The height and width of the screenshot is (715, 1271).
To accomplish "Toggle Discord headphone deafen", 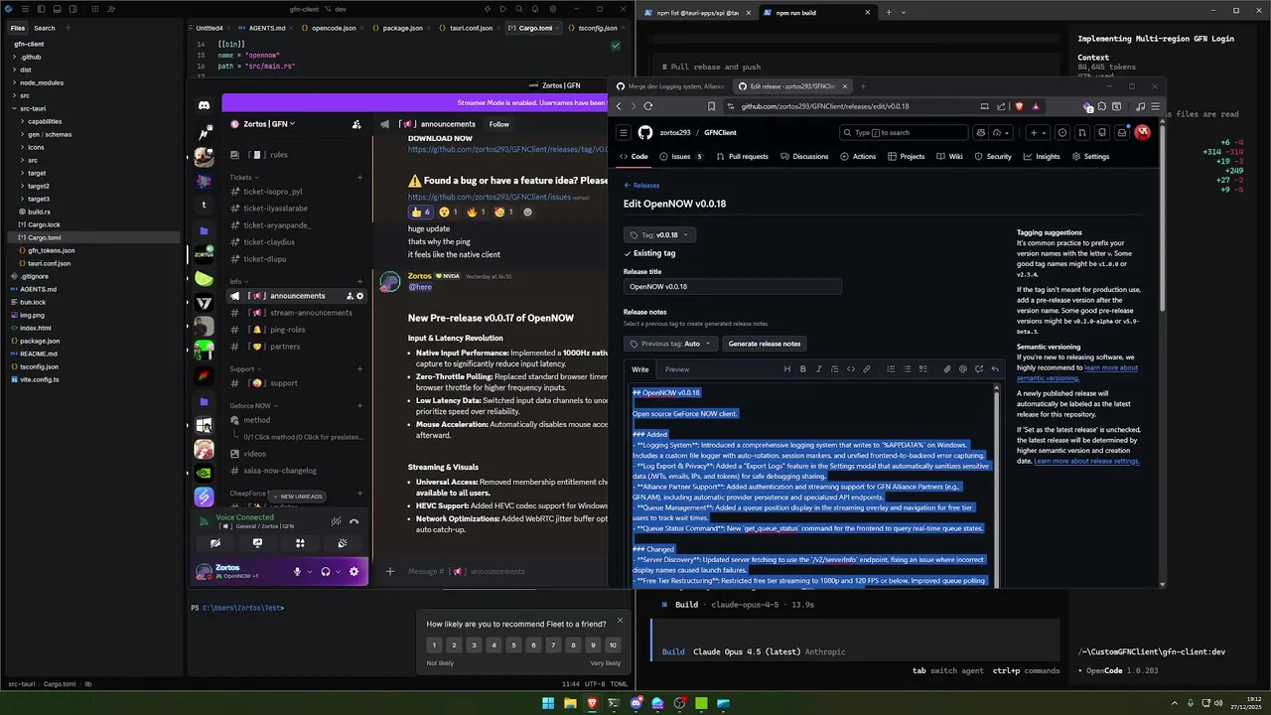I will 325,571.
